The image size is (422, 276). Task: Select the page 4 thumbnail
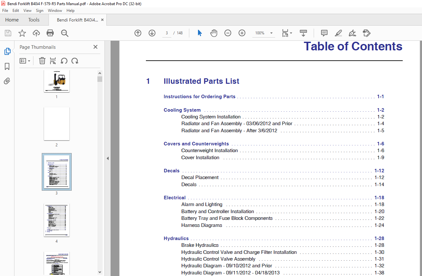57,220
